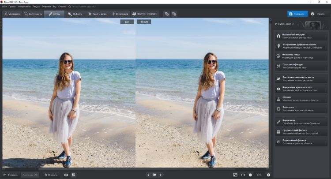Click the 1:1 actual size button
Image resolution: width=331 pixels, height=179 pixels.
click(x=243, y=175)
